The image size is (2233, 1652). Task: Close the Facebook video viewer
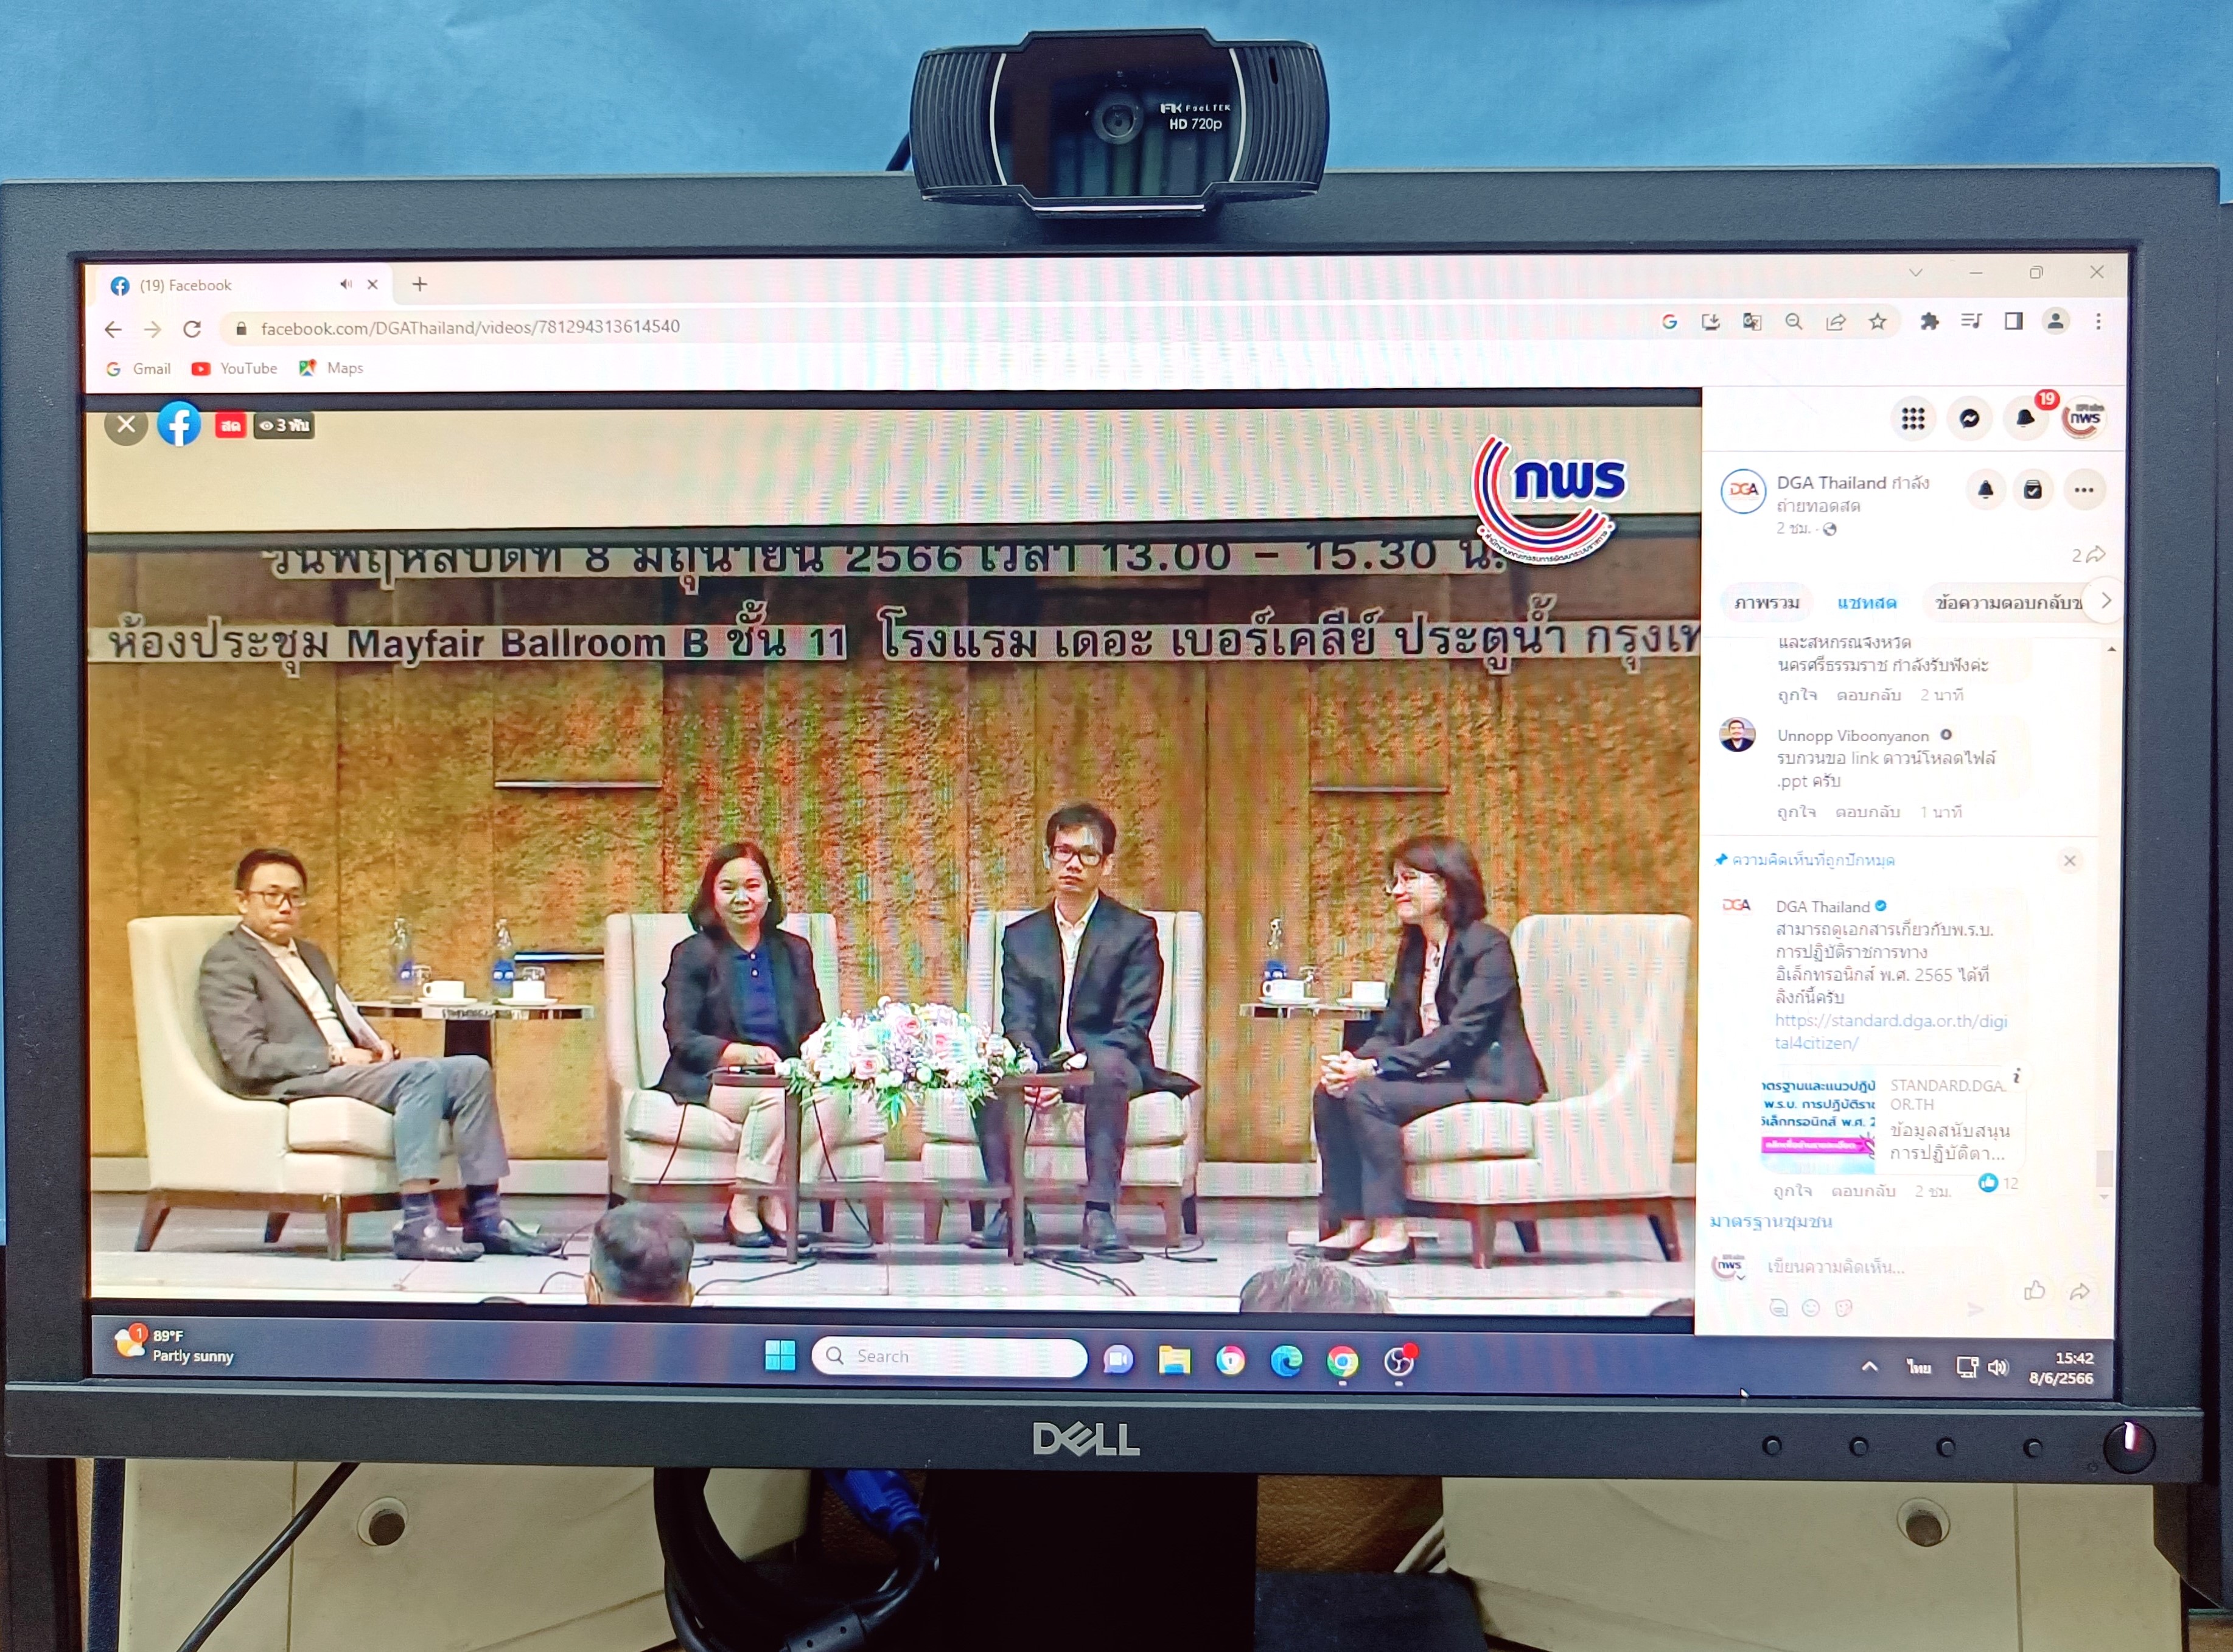coord(126,425)
